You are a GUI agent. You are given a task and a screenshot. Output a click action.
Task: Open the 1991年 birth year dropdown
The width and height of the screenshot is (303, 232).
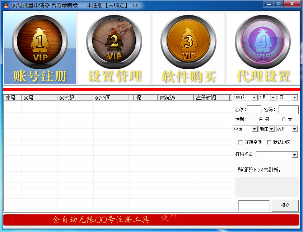245,98
